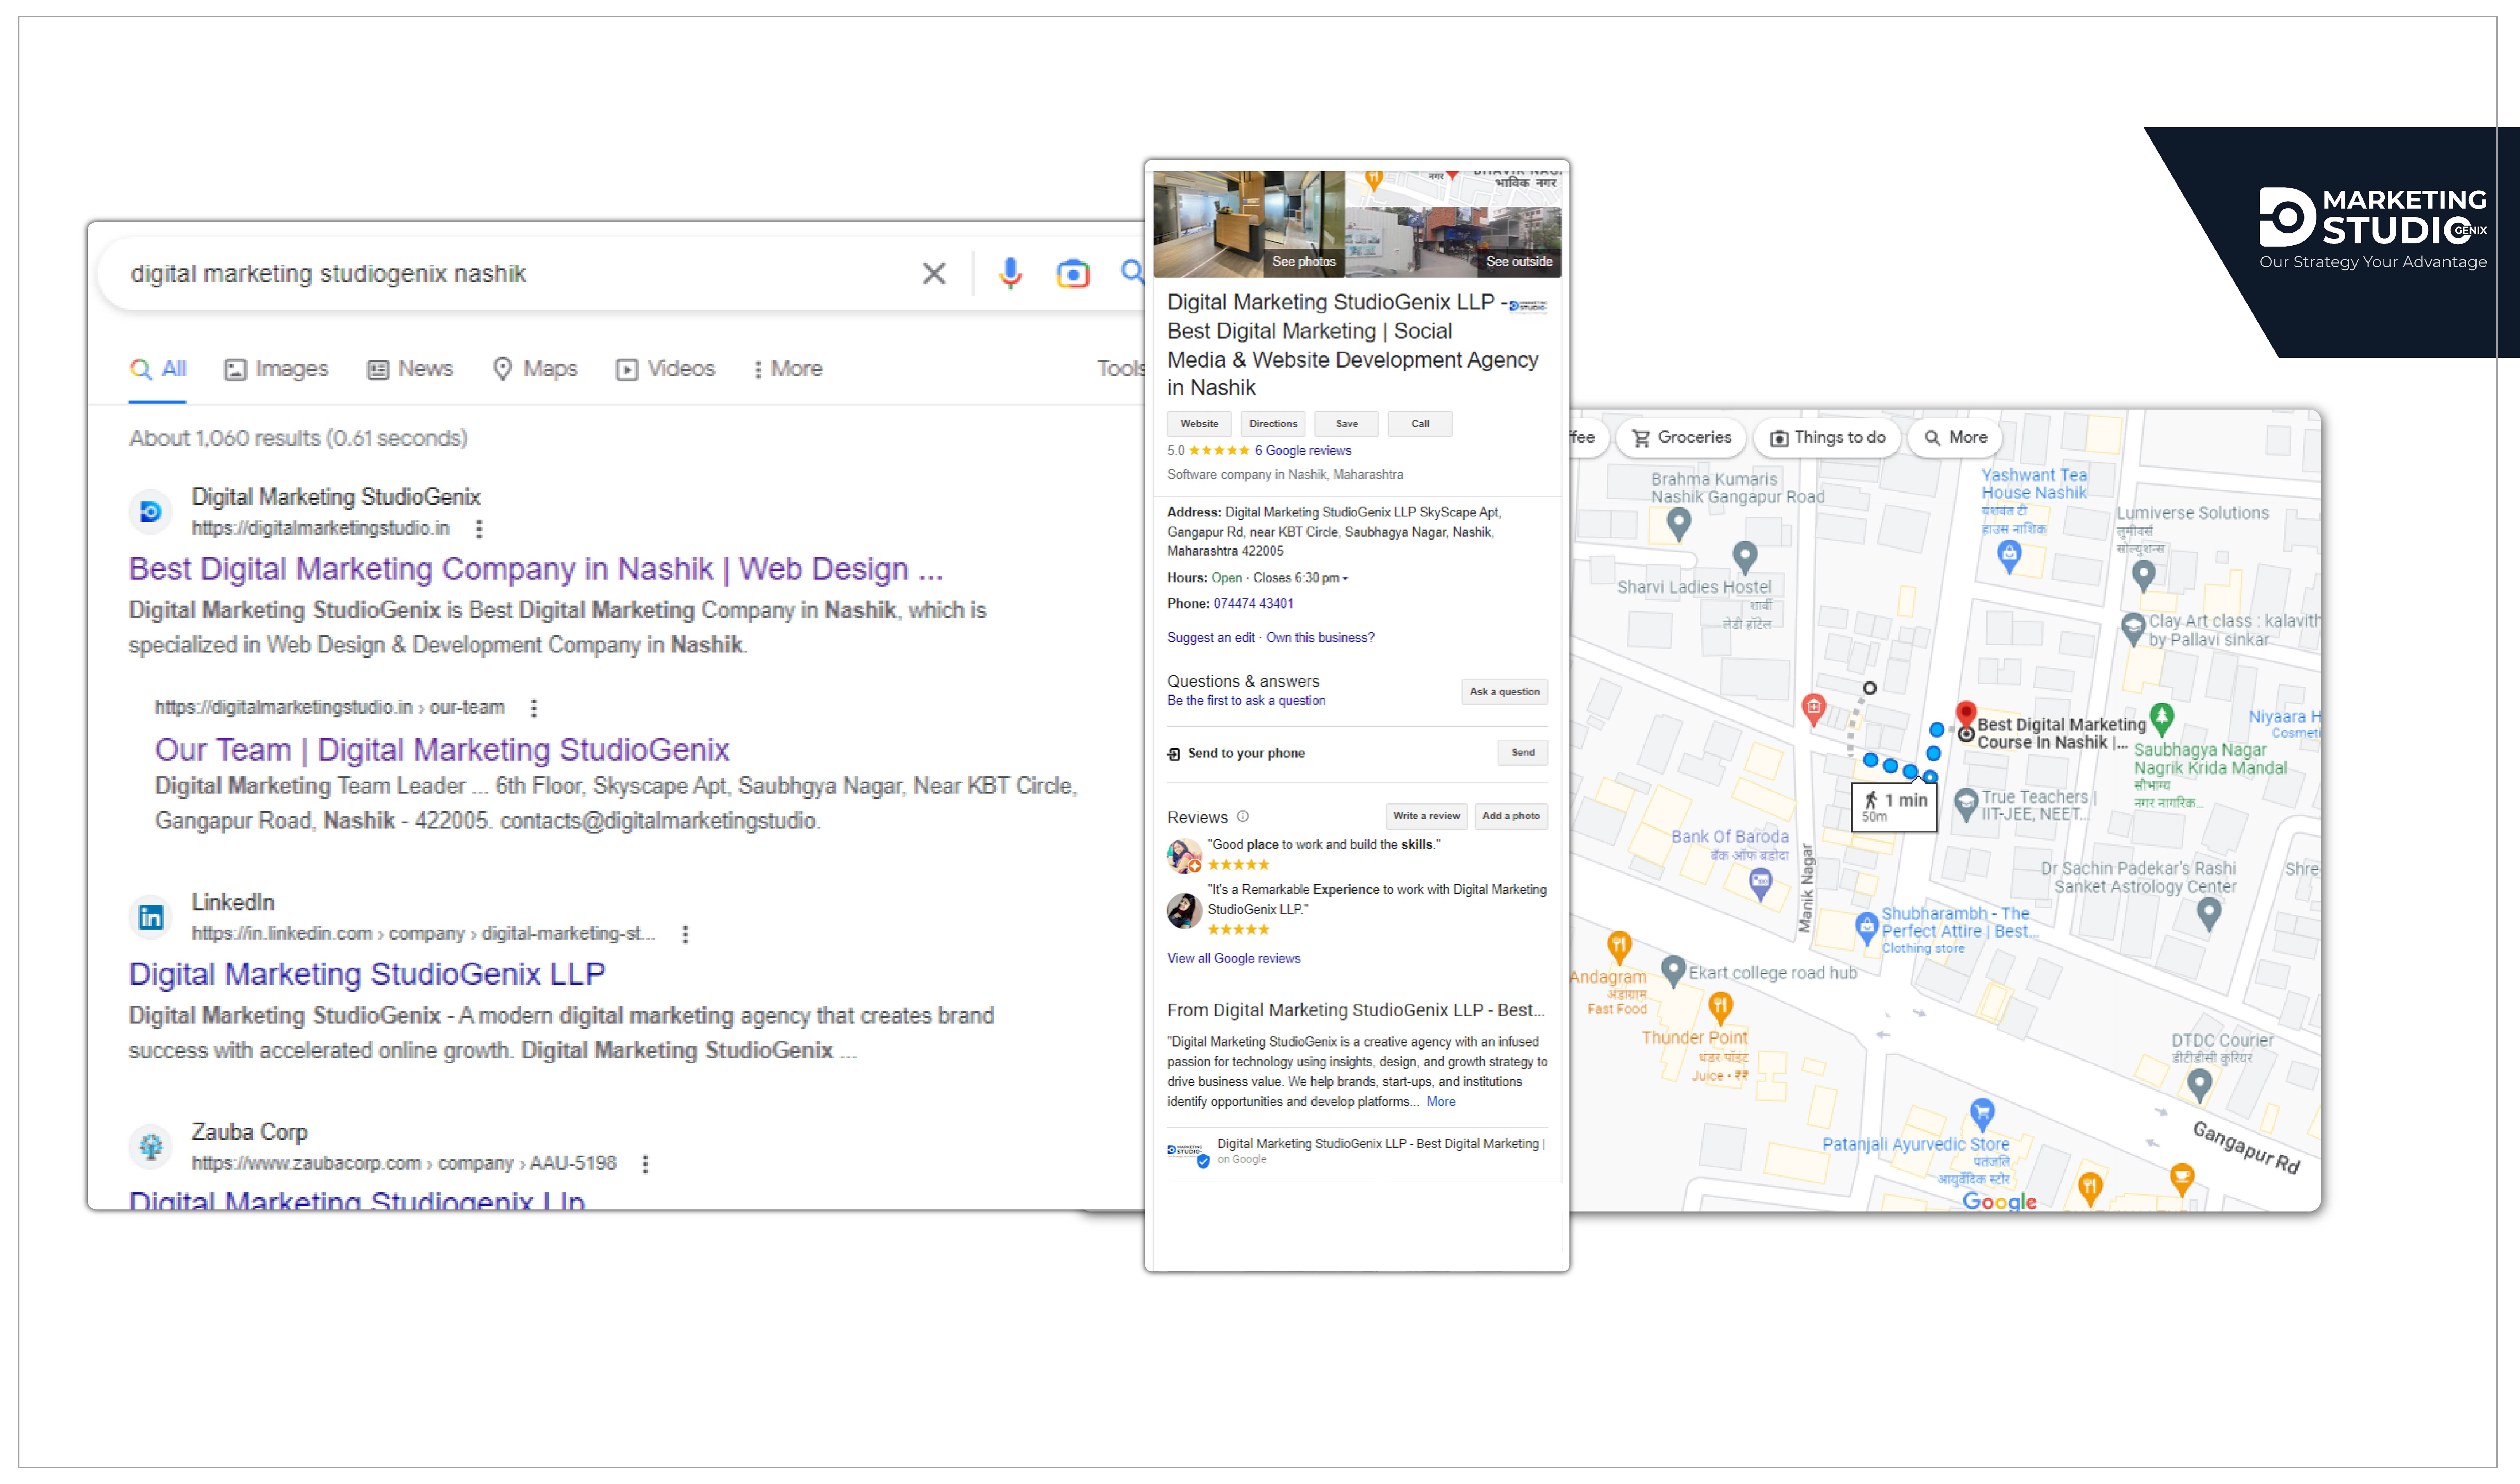This screenshot has width=2520, height=1484.
Task: Click the Reviews info icon
Action: pyautogui.click(x=1242, y=817)
